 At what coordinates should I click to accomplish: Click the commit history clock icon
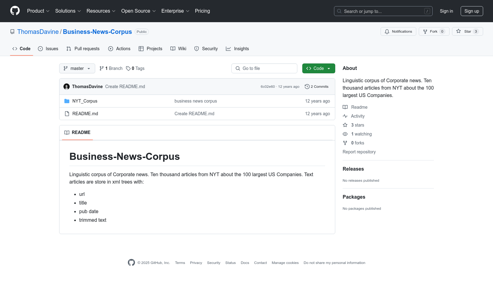click(307, 87)
